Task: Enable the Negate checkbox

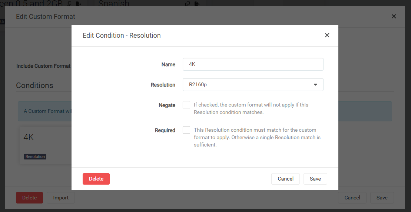Action: (186, 105)
